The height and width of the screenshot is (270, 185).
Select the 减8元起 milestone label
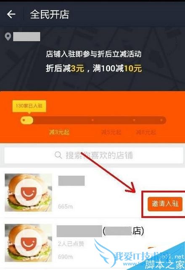tap(146, 132)
